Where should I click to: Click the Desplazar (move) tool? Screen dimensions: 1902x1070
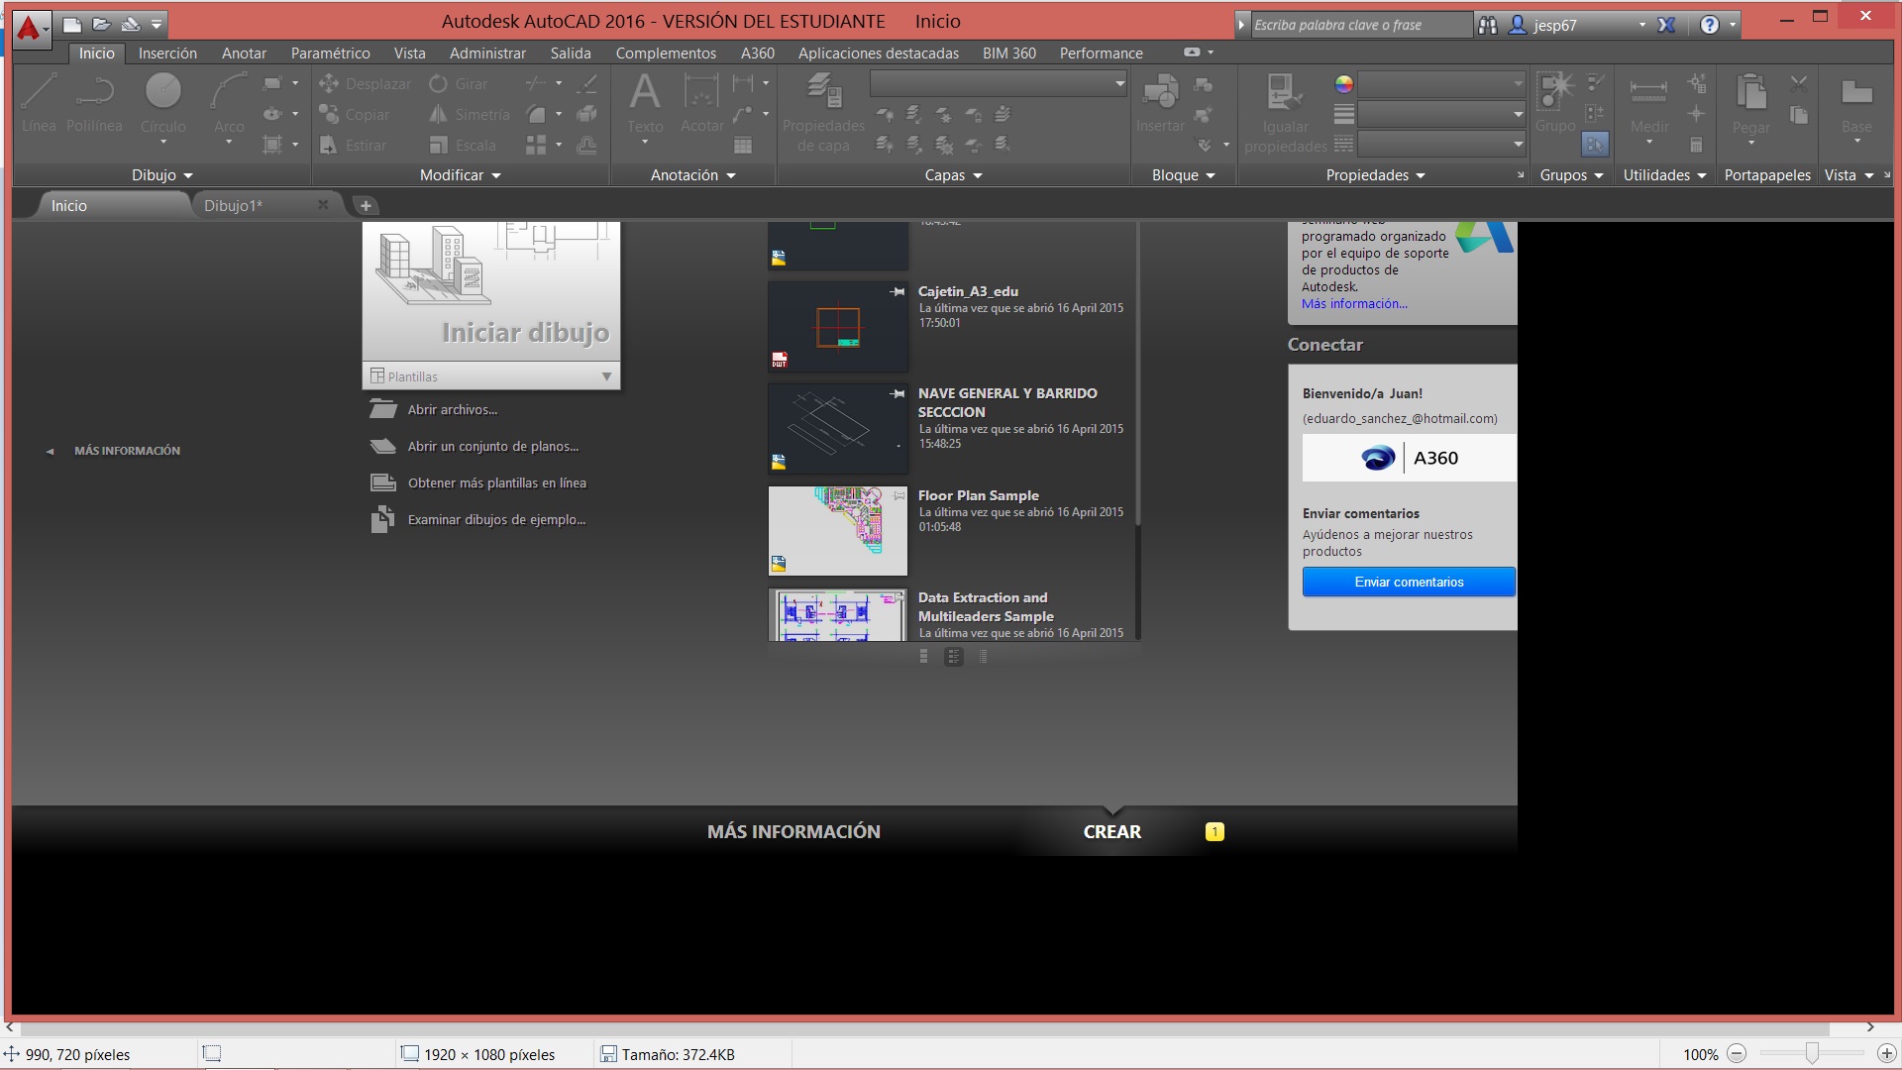tap(365, 84)
